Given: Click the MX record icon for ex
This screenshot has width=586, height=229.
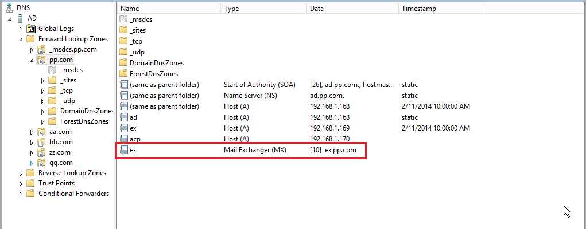Looking at the screenshot, I should pyautogui.click(x=123, y=150).
